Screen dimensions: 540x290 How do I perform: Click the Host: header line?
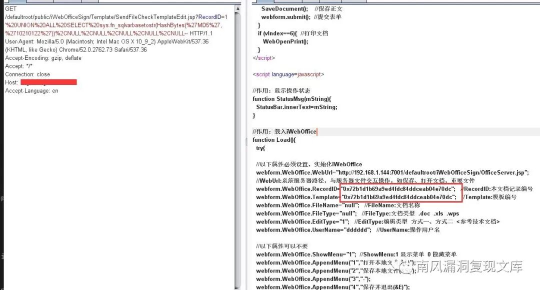(x=40, y=82)
